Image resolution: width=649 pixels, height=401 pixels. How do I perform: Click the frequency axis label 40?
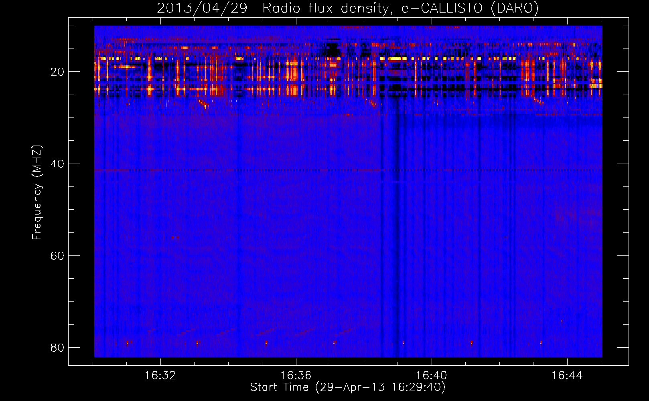click(x=57, y=164)
